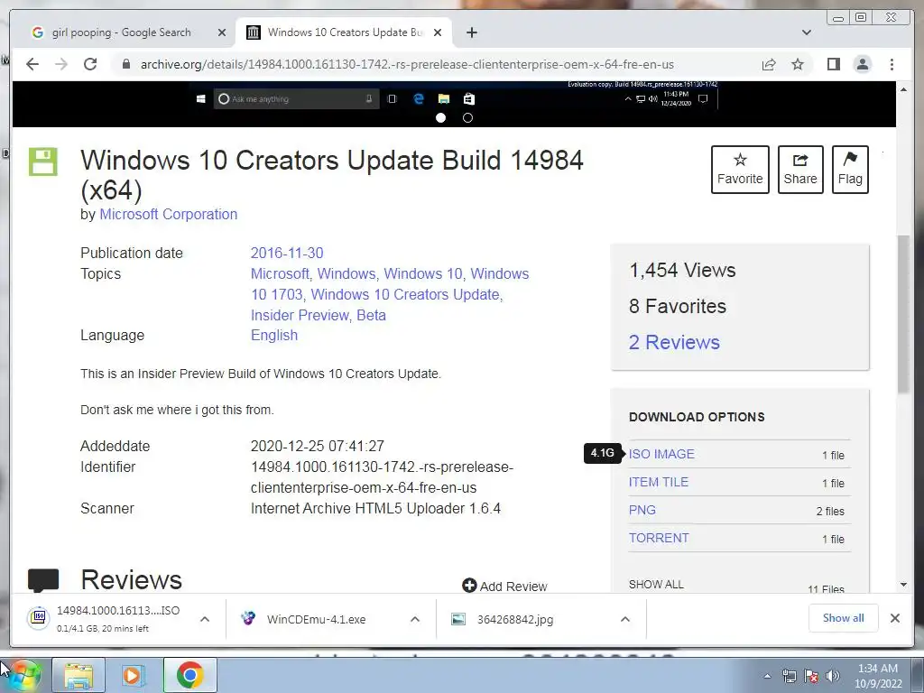
Task: Flag this item
Action: coord(850,169)
